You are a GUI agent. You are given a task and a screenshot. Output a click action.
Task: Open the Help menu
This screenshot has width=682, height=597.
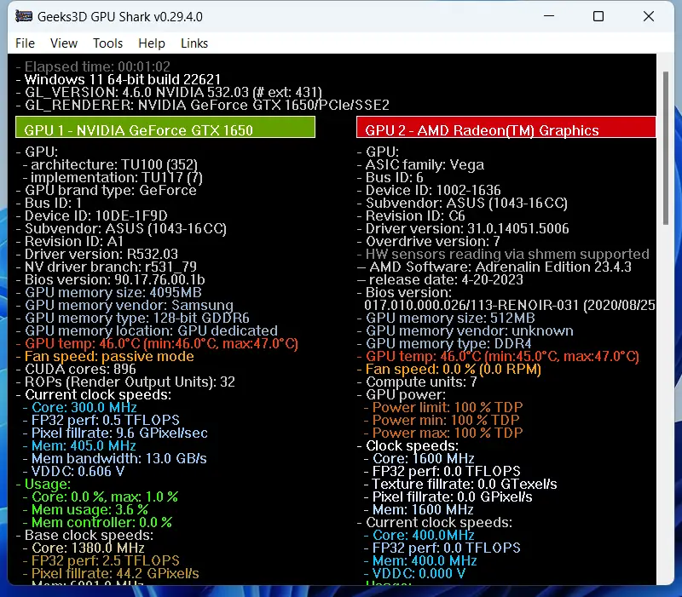click(x=152, y=43)
